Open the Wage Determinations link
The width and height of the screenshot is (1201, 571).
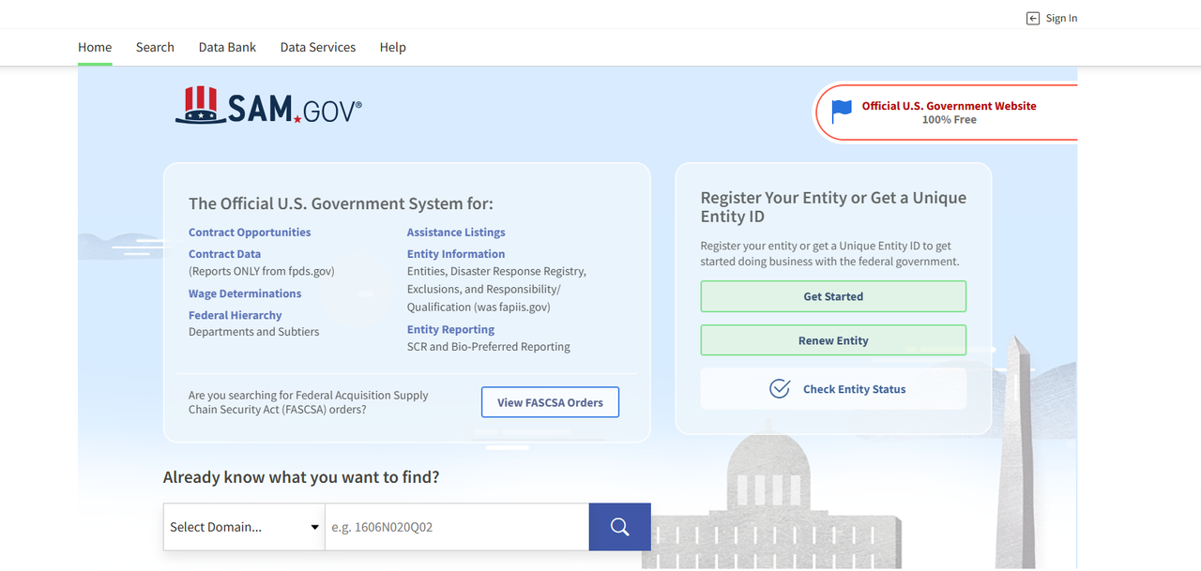(245, 293)
